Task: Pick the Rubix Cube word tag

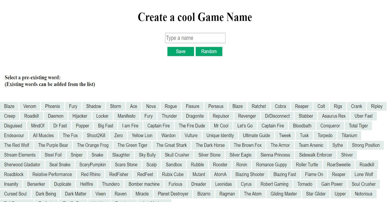Action: [x=173, y=174]
